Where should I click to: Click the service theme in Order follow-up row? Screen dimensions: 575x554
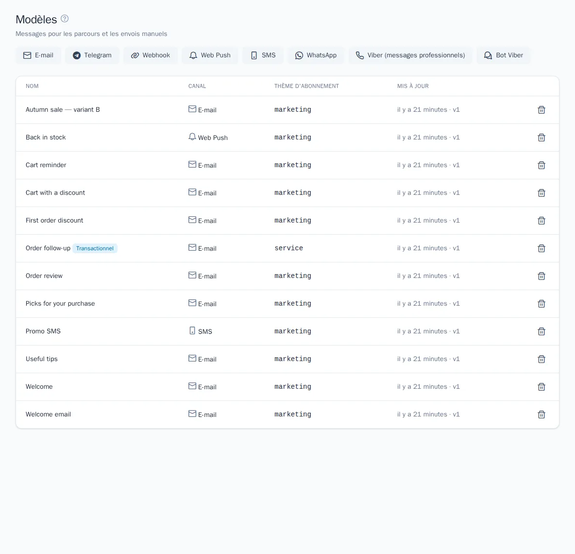coord(288,248)
